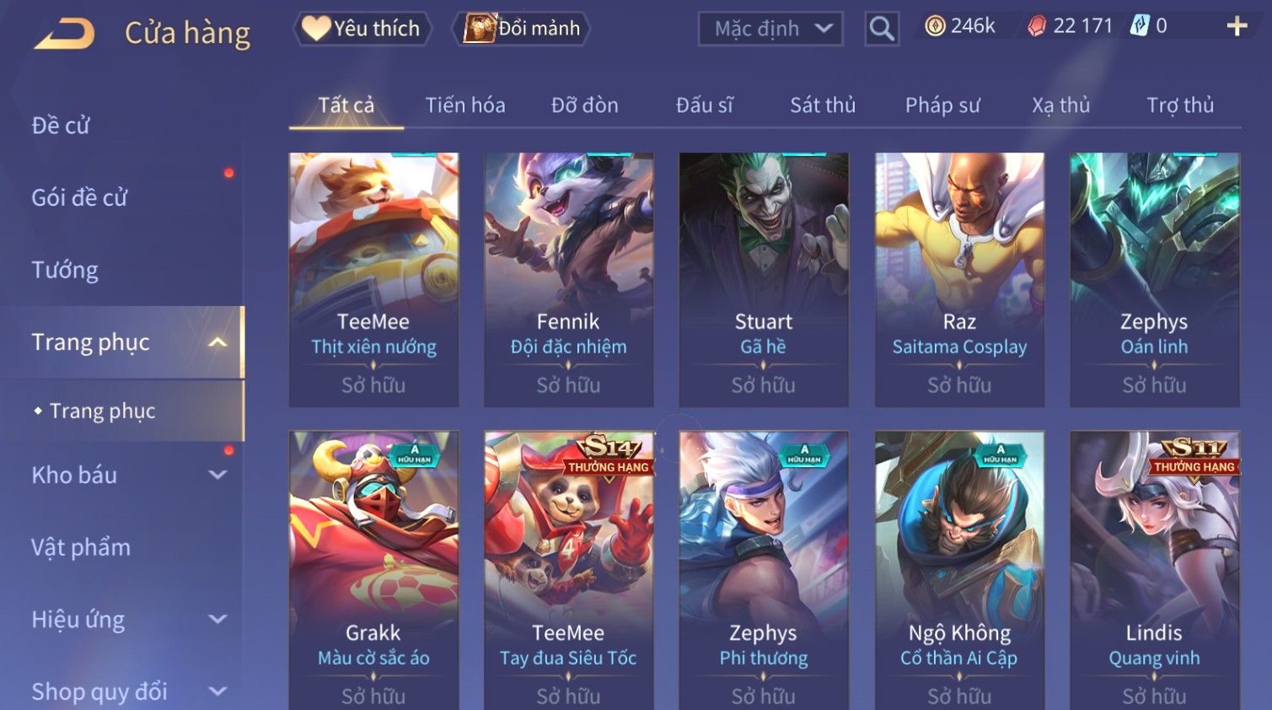Open Đổi mảnh chest exchange
The height and width of the screenshot is (710, 1272).
(522, 29)
